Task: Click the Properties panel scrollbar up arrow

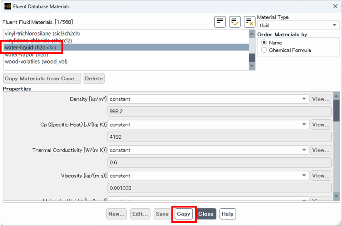Action: pyautogui.click(x=336, y=96)
